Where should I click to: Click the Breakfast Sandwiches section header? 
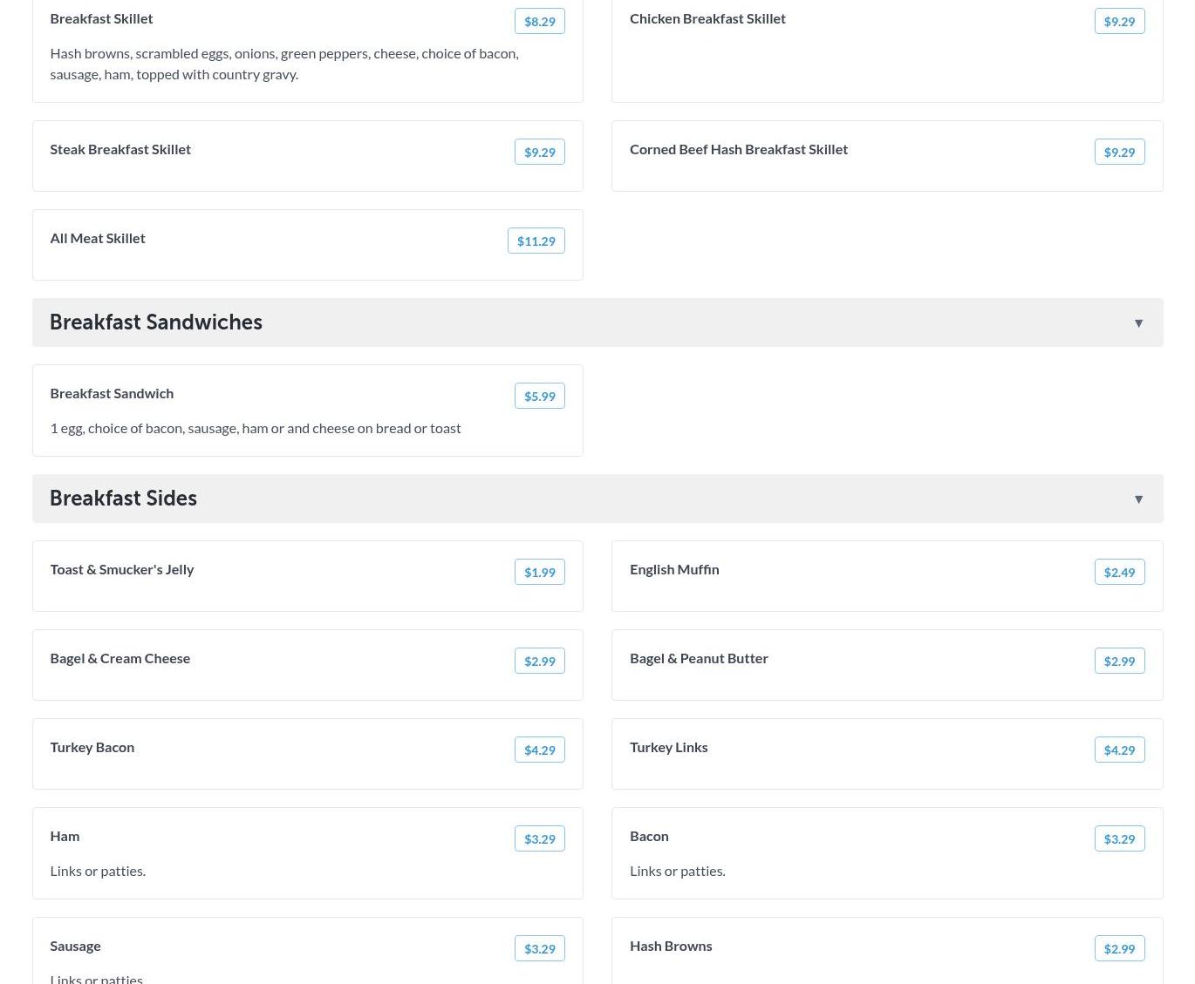tap(156, 322)
